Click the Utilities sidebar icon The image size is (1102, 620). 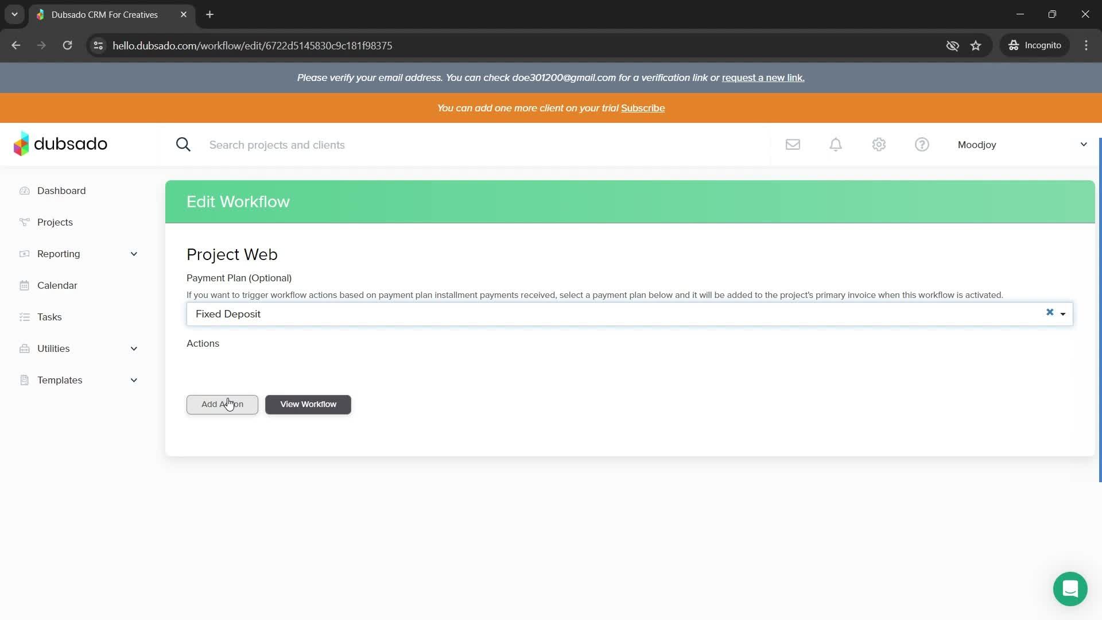coord(24,348)
